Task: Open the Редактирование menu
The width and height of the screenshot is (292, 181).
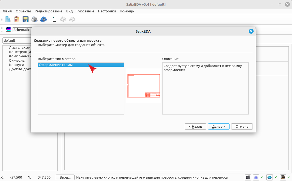Action: click(48, 11)
